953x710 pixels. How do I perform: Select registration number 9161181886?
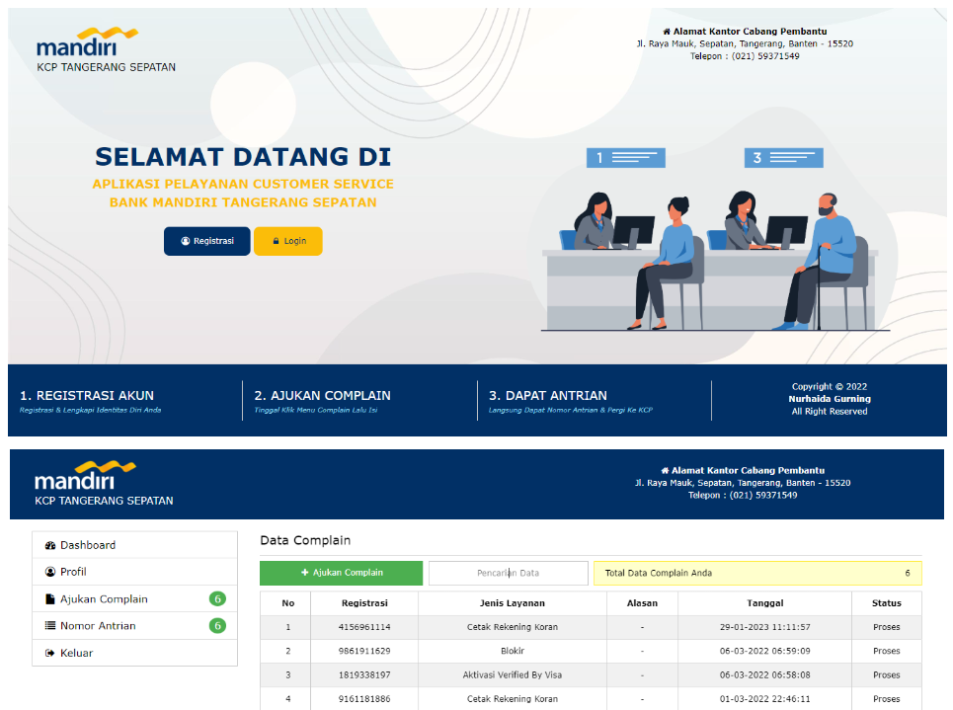pos(364,699)
